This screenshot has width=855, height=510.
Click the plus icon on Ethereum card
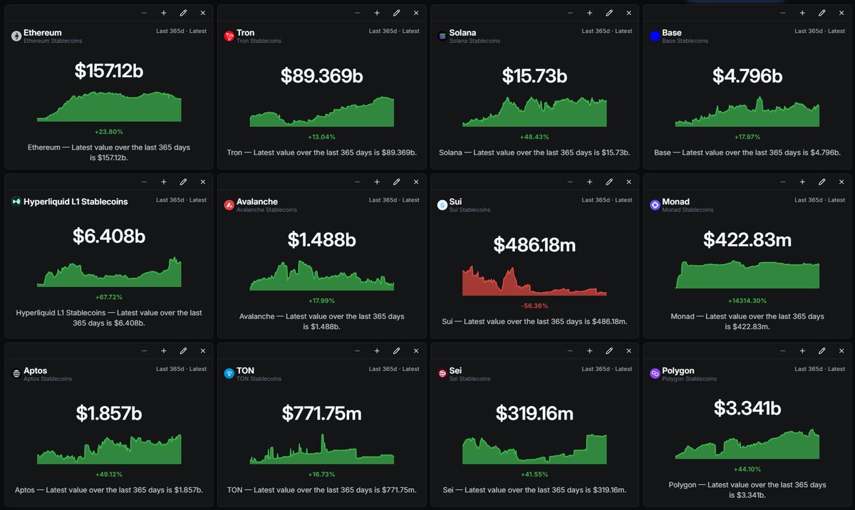click(164, 13)
